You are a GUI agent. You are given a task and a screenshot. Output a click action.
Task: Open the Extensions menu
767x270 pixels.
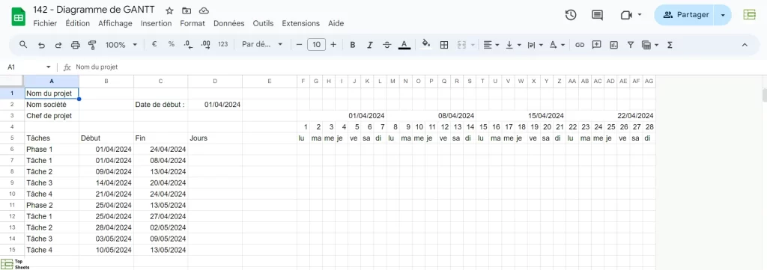tap(301, 23)
